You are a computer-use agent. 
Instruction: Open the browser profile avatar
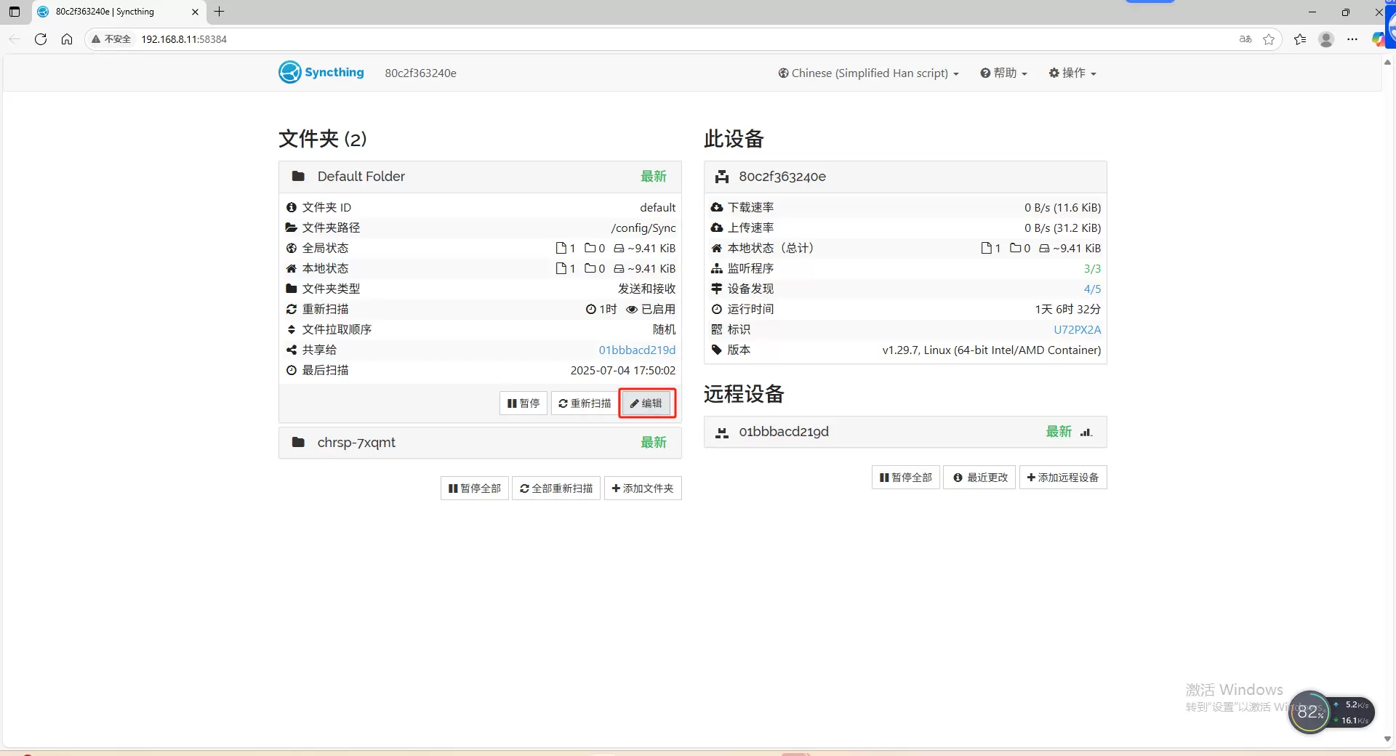tap(1325, 39)
